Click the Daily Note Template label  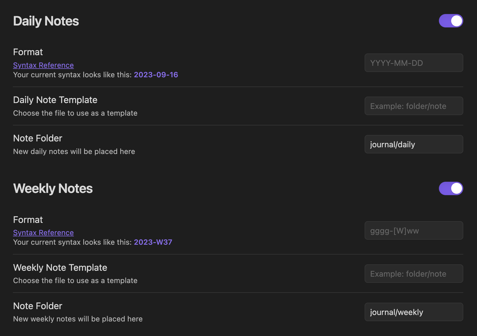(55, 100)
